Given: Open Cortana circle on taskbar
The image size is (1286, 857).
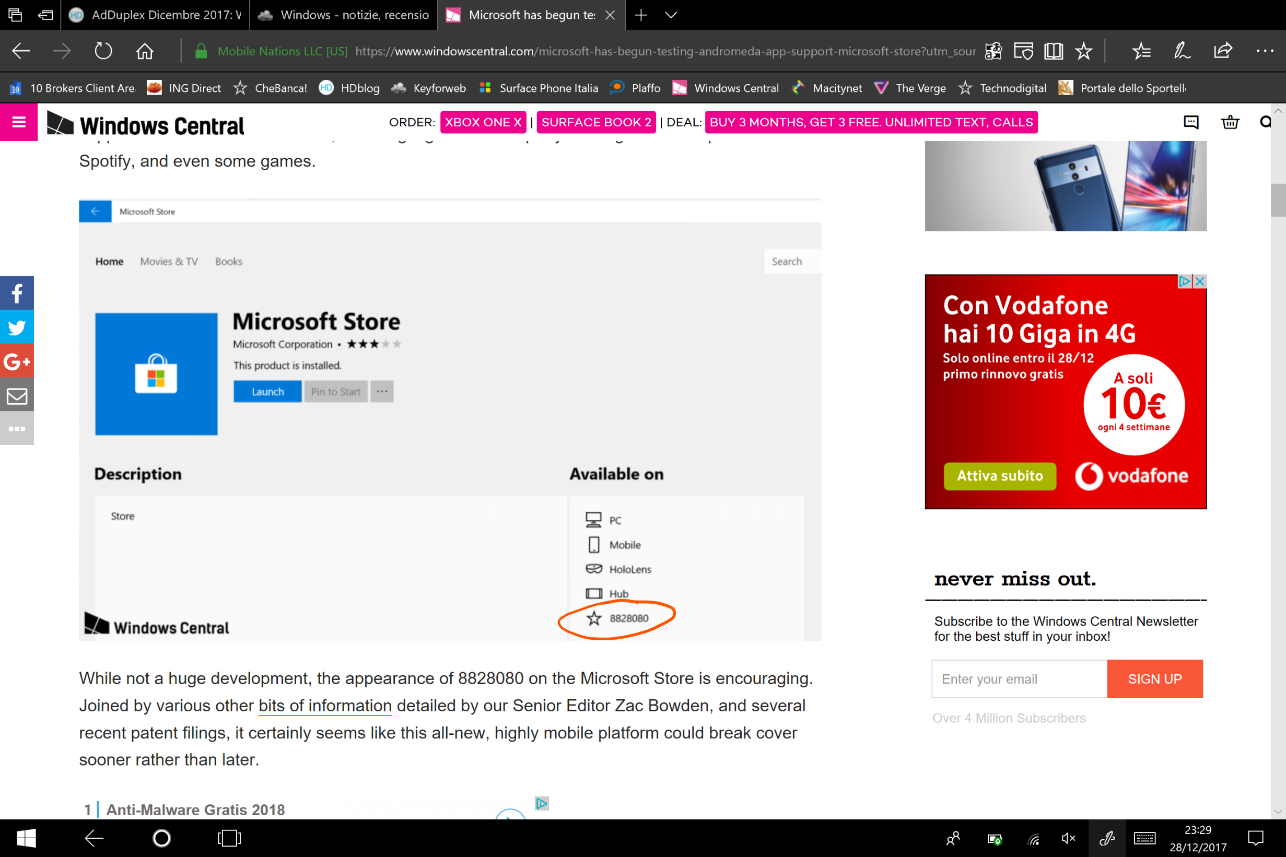Looking at the screenshot, I should (161, 838).
